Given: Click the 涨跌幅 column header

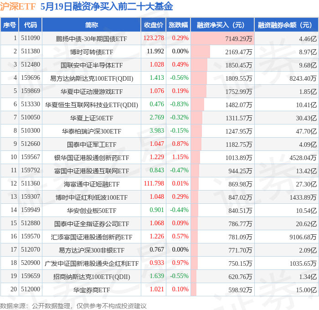Looking at the screenshot, I should (x=178, y=25).
